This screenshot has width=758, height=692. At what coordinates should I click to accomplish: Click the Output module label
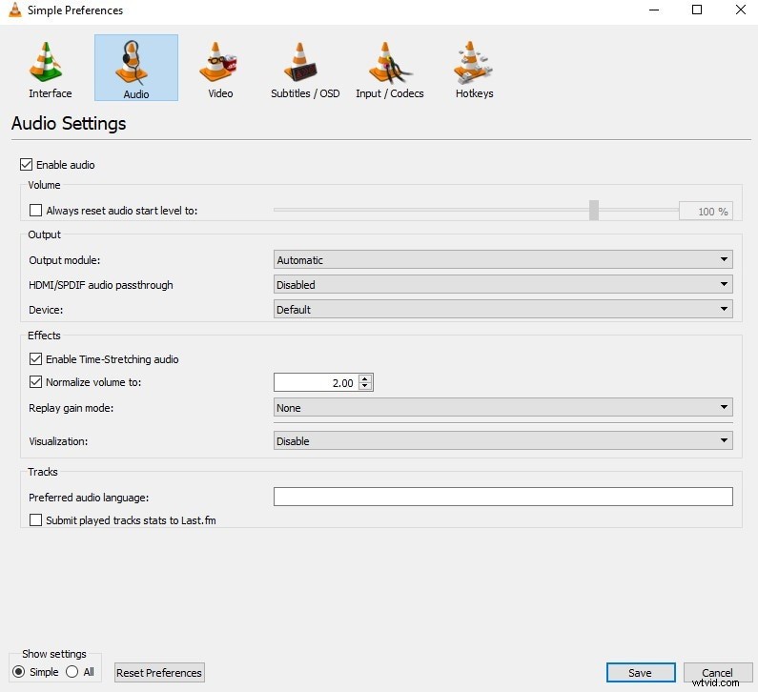[x=64, y=260]
